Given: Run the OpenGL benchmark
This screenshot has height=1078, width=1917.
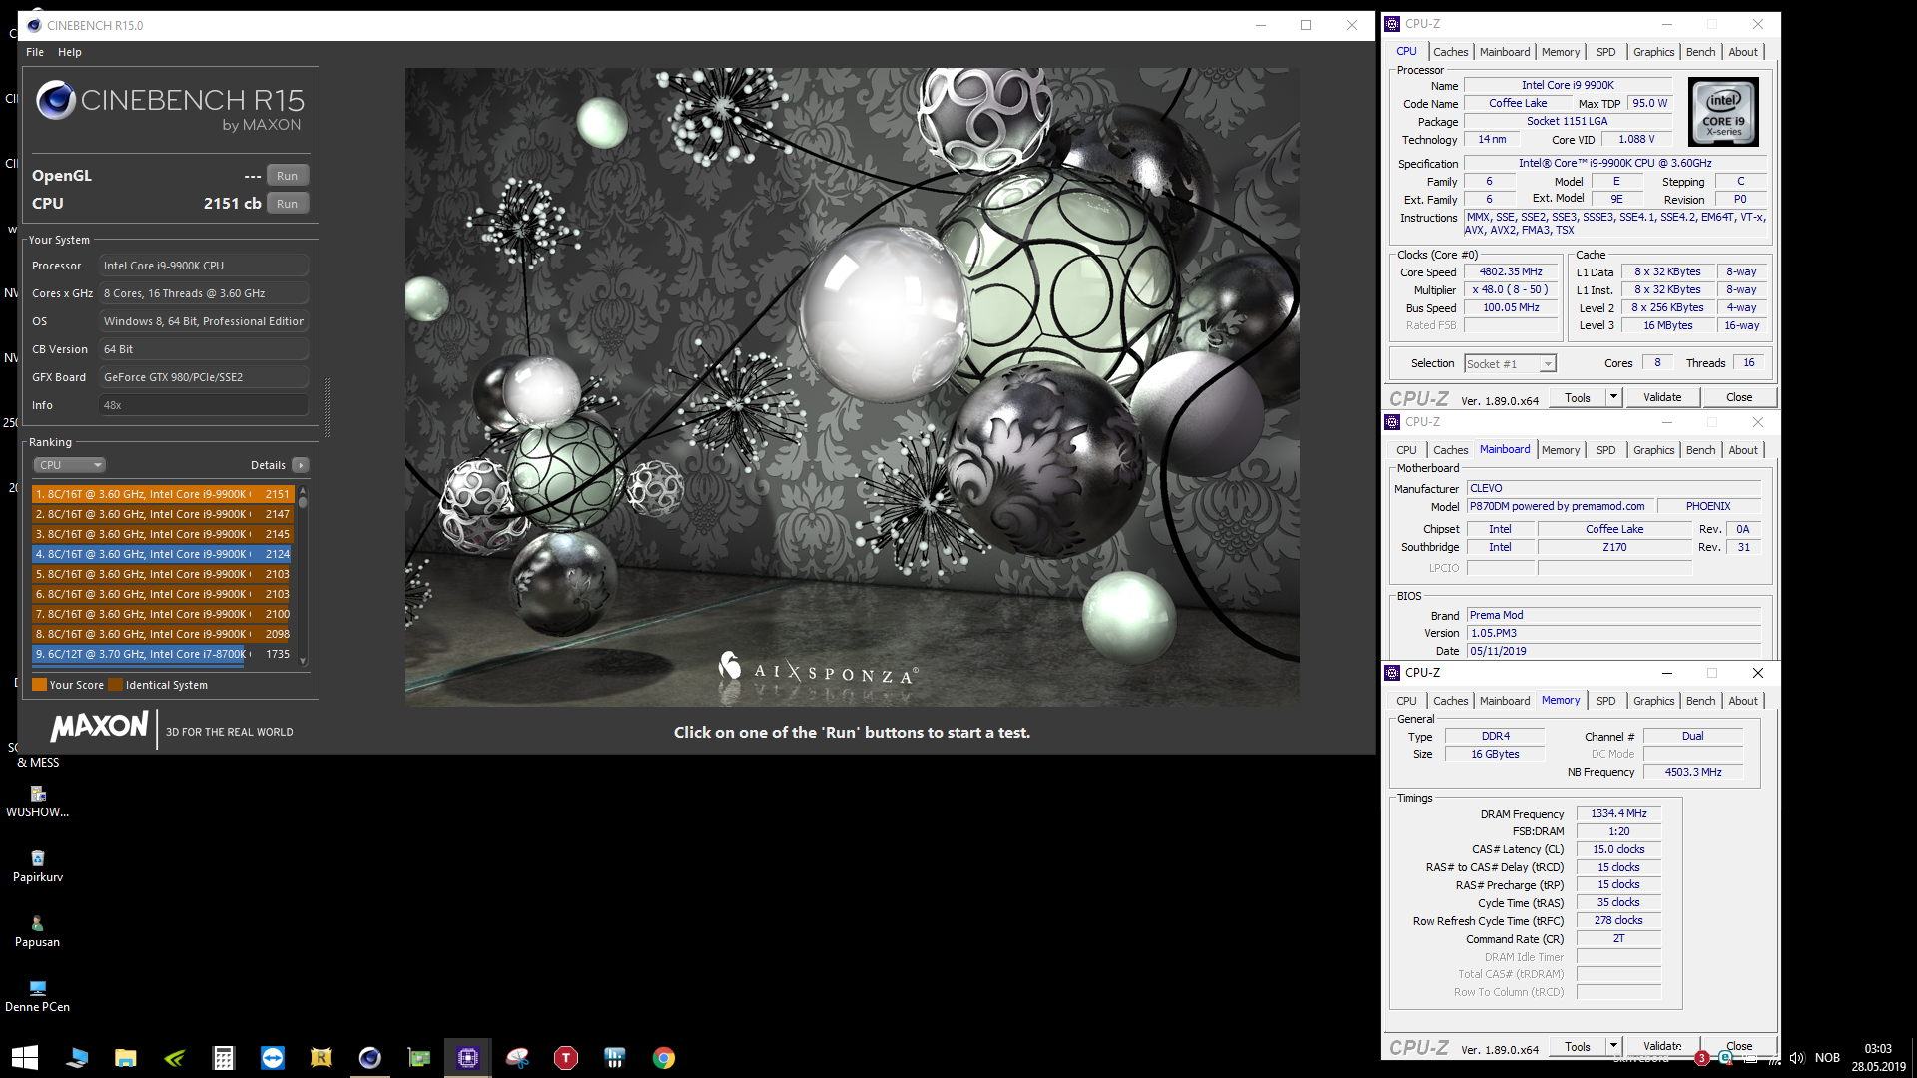Looking at the screenshot, I should [287, 176].
